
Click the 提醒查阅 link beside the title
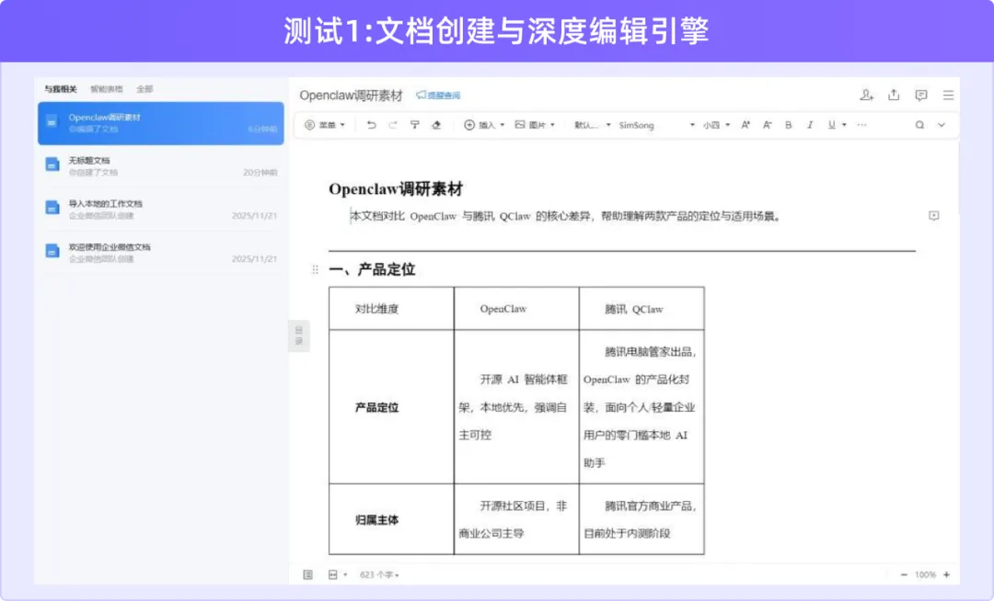[x=438, y=96]
